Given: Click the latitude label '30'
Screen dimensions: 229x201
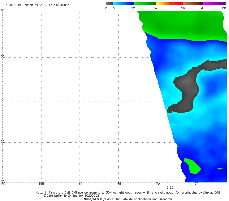Looking at the screenshot, I should (2, 100).
